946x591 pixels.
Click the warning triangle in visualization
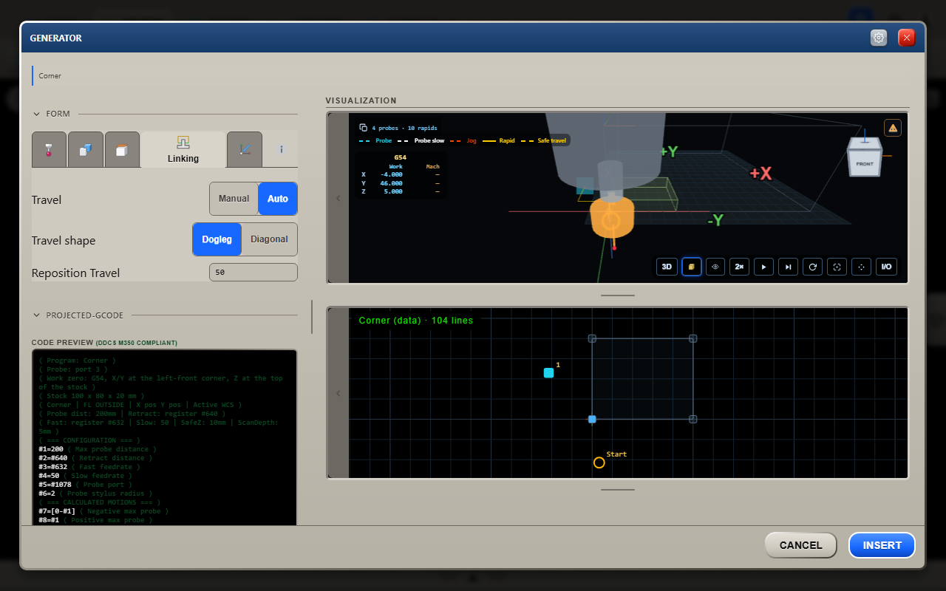(893, 128)
